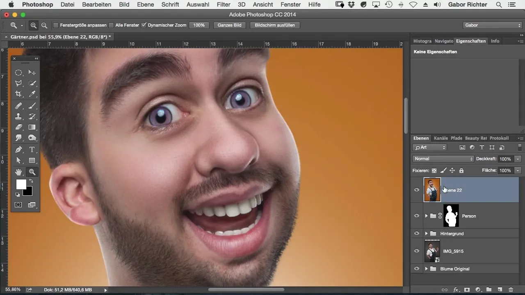525x295 pixels.
Task: Select the Gradient tool
Action: point(32,127)
